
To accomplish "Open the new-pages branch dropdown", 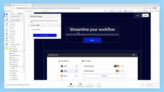I will 145,11.
